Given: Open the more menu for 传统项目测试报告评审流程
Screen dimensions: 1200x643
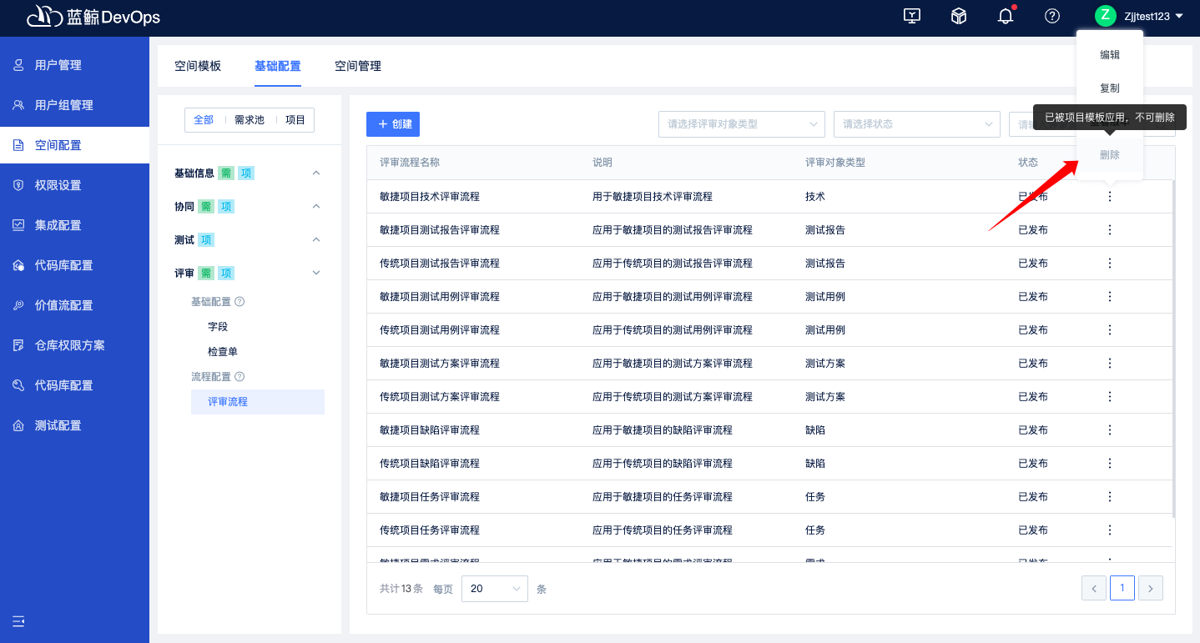Looking at the screenshot, I should [x=1110, y=264].
